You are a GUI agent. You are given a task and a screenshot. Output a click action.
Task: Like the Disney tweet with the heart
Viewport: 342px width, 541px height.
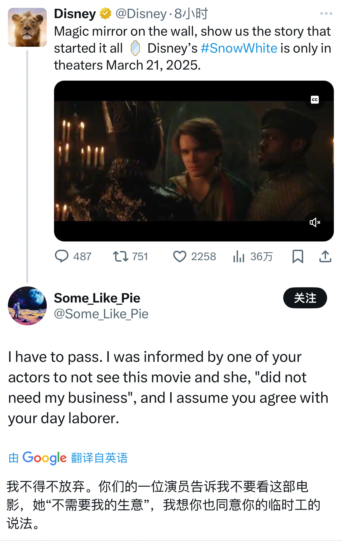(x=180, y=257)
